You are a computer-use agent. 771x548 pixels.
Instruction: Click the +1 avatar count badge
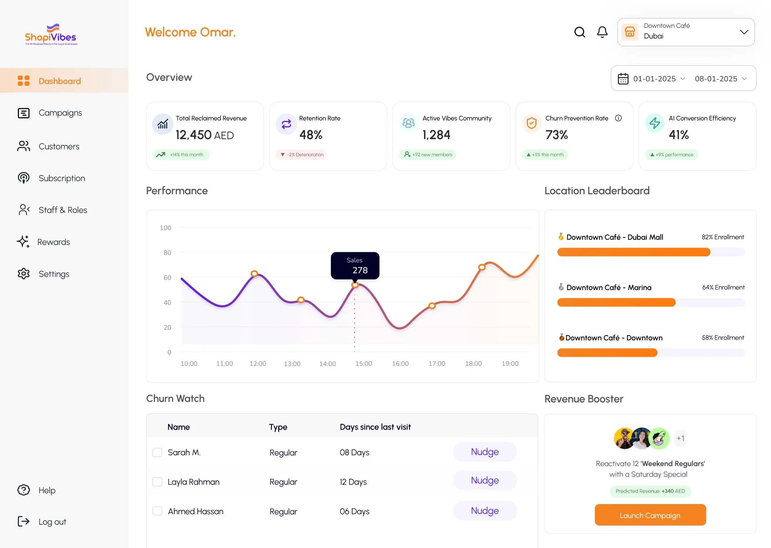[x=680, y=438]
